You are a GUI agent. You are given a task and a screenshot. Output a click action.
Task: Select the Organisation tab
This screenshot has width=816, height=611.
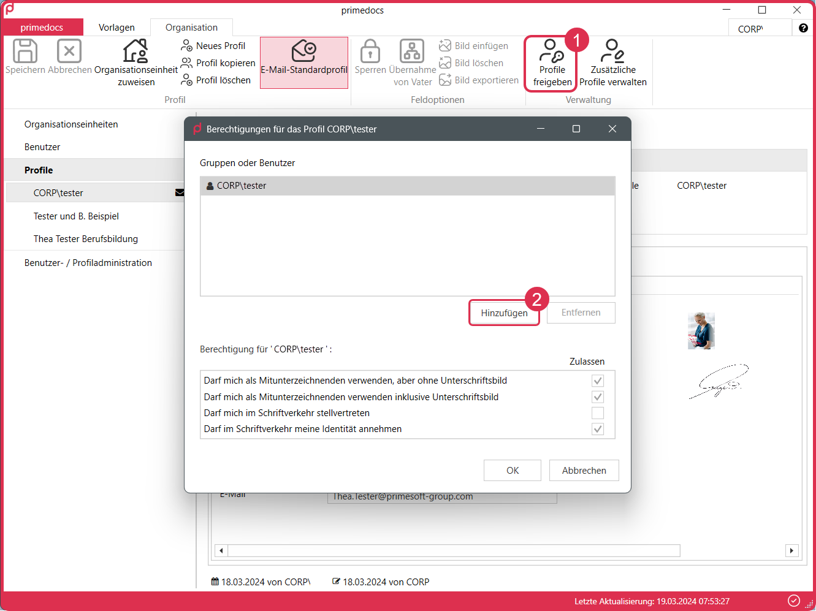191,28
